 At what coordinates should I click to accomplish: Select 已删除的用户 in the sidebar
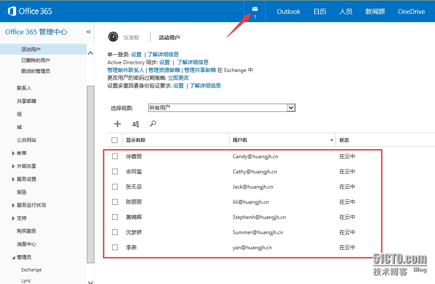tap(36, 60)
